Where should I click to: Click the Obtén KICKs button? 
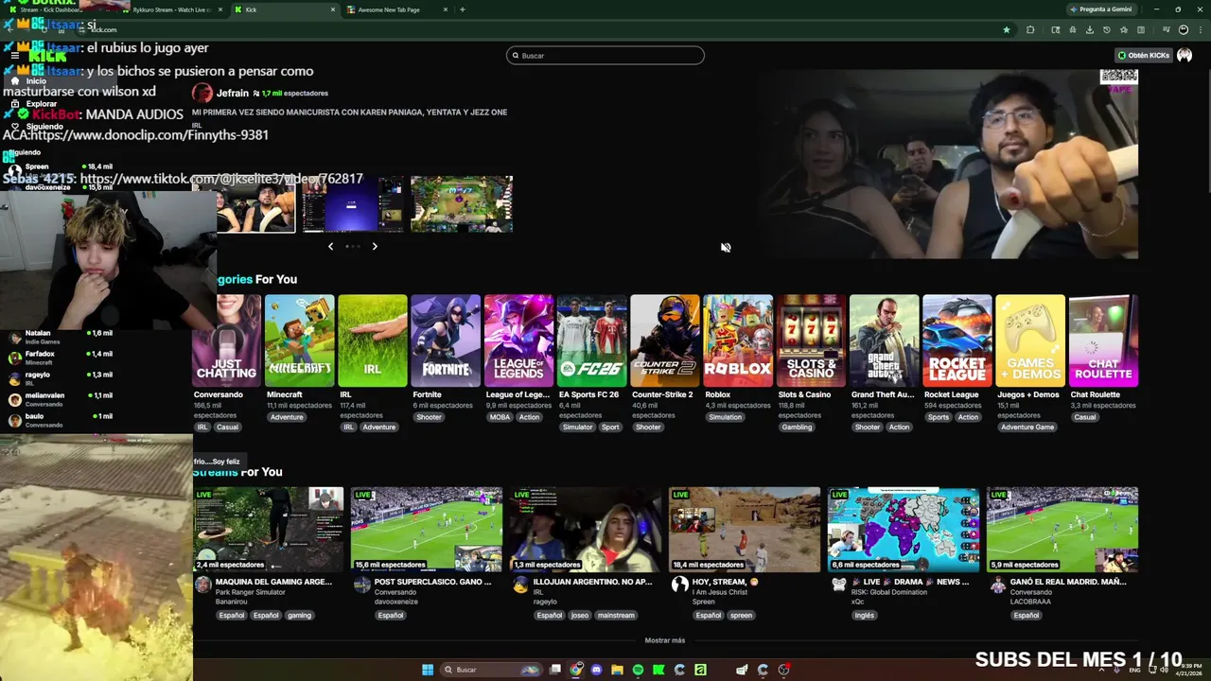point(1143,56)
